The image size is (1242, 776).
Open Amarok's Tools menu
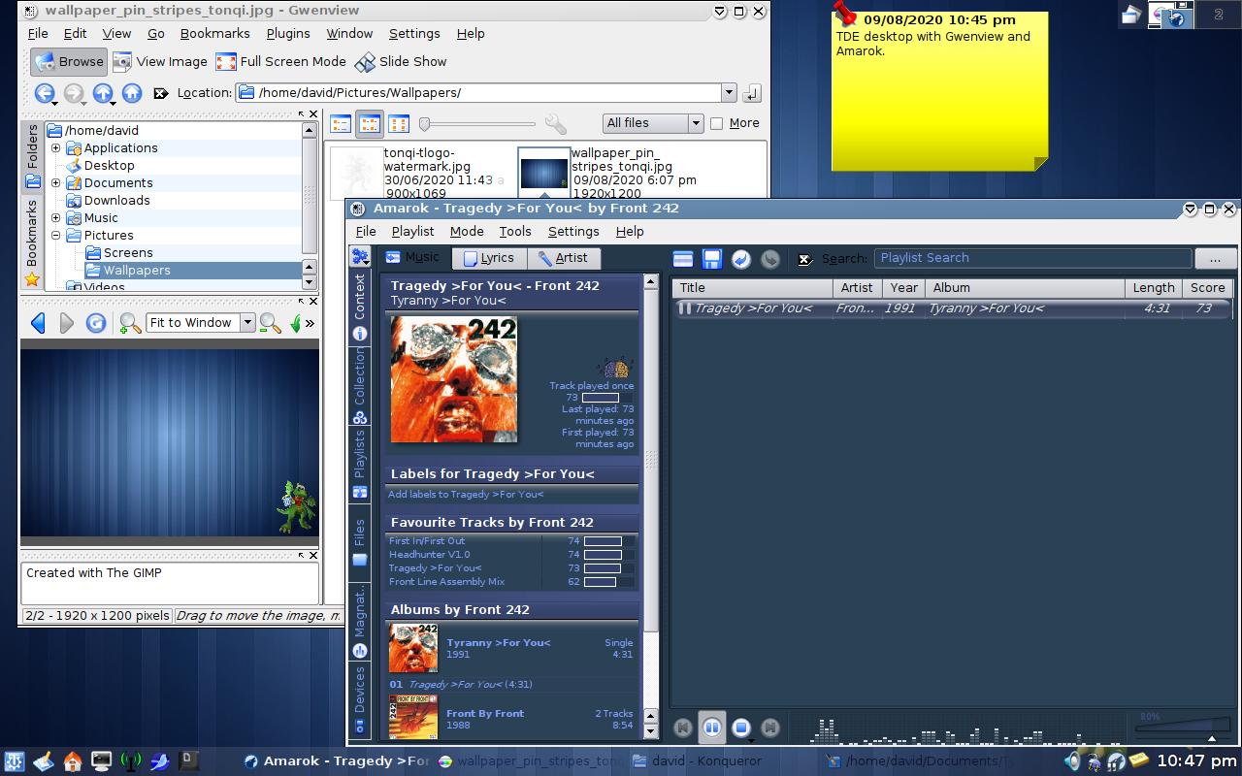coord(515,231)
